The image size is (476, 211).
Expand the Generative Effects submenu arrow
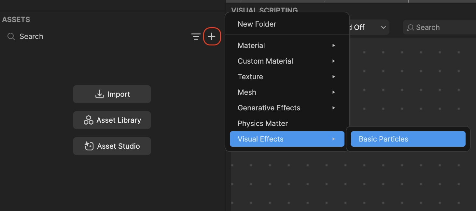[x=333, y=108]
